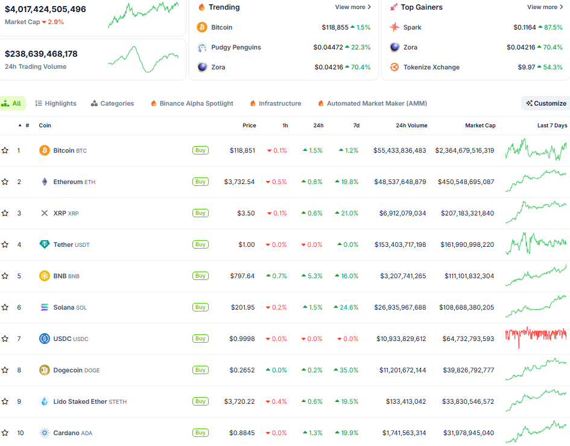570x446 pixels.
Task: Expand Top Gainers with View more
Action: 545,7
